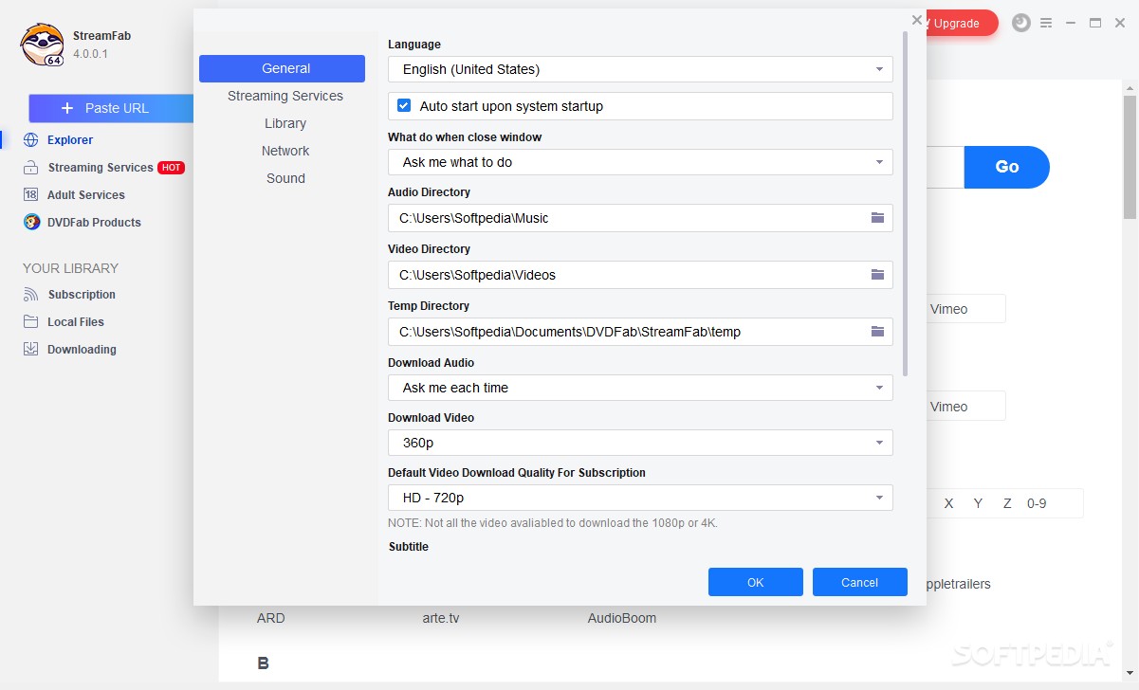Click the ARD site link
The image size is (1139, 690).
(x=270, y=618)
